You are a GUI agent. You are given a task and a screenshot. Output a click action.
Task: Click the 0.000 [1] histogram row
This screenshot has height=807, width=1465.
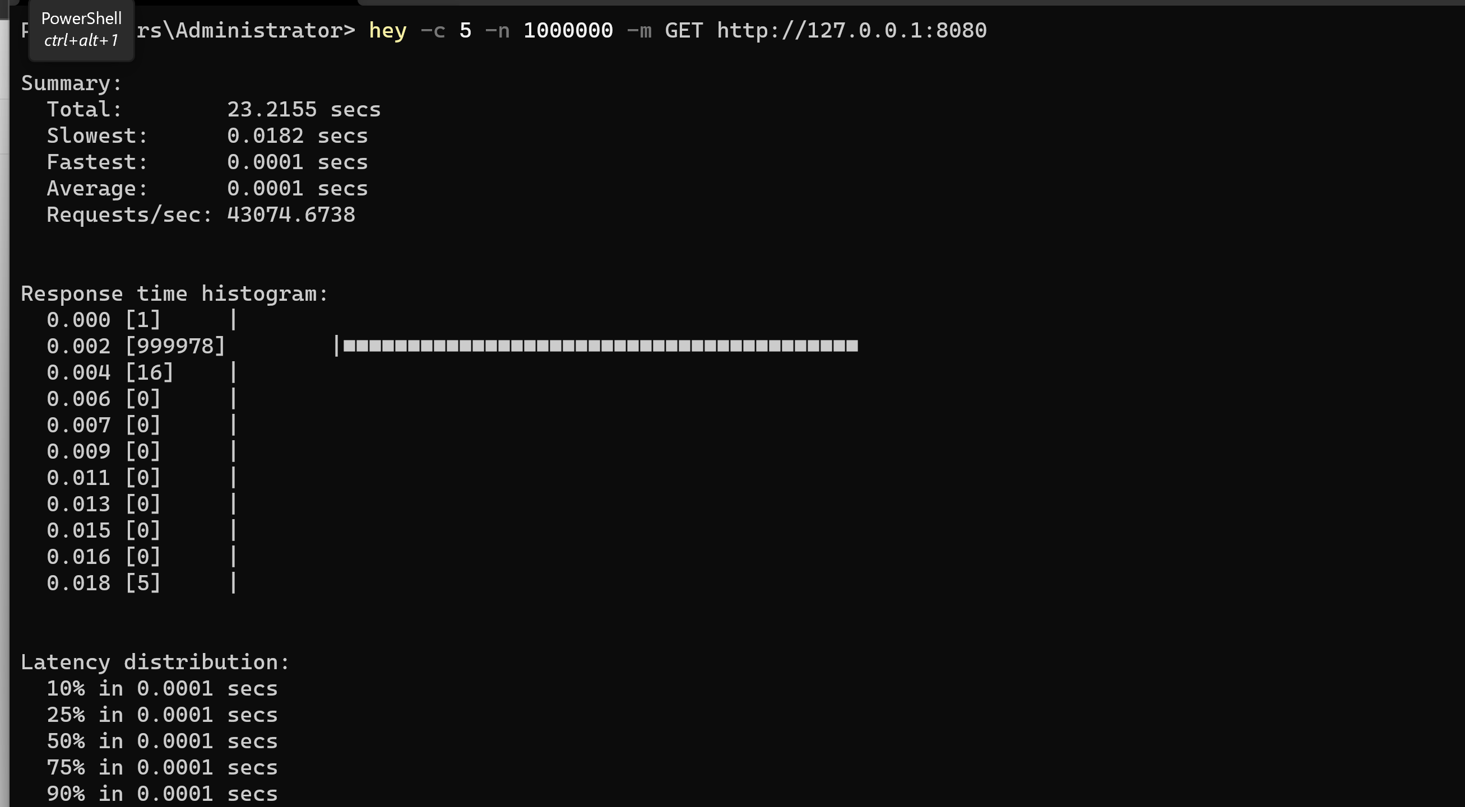[x=142, y=320]
